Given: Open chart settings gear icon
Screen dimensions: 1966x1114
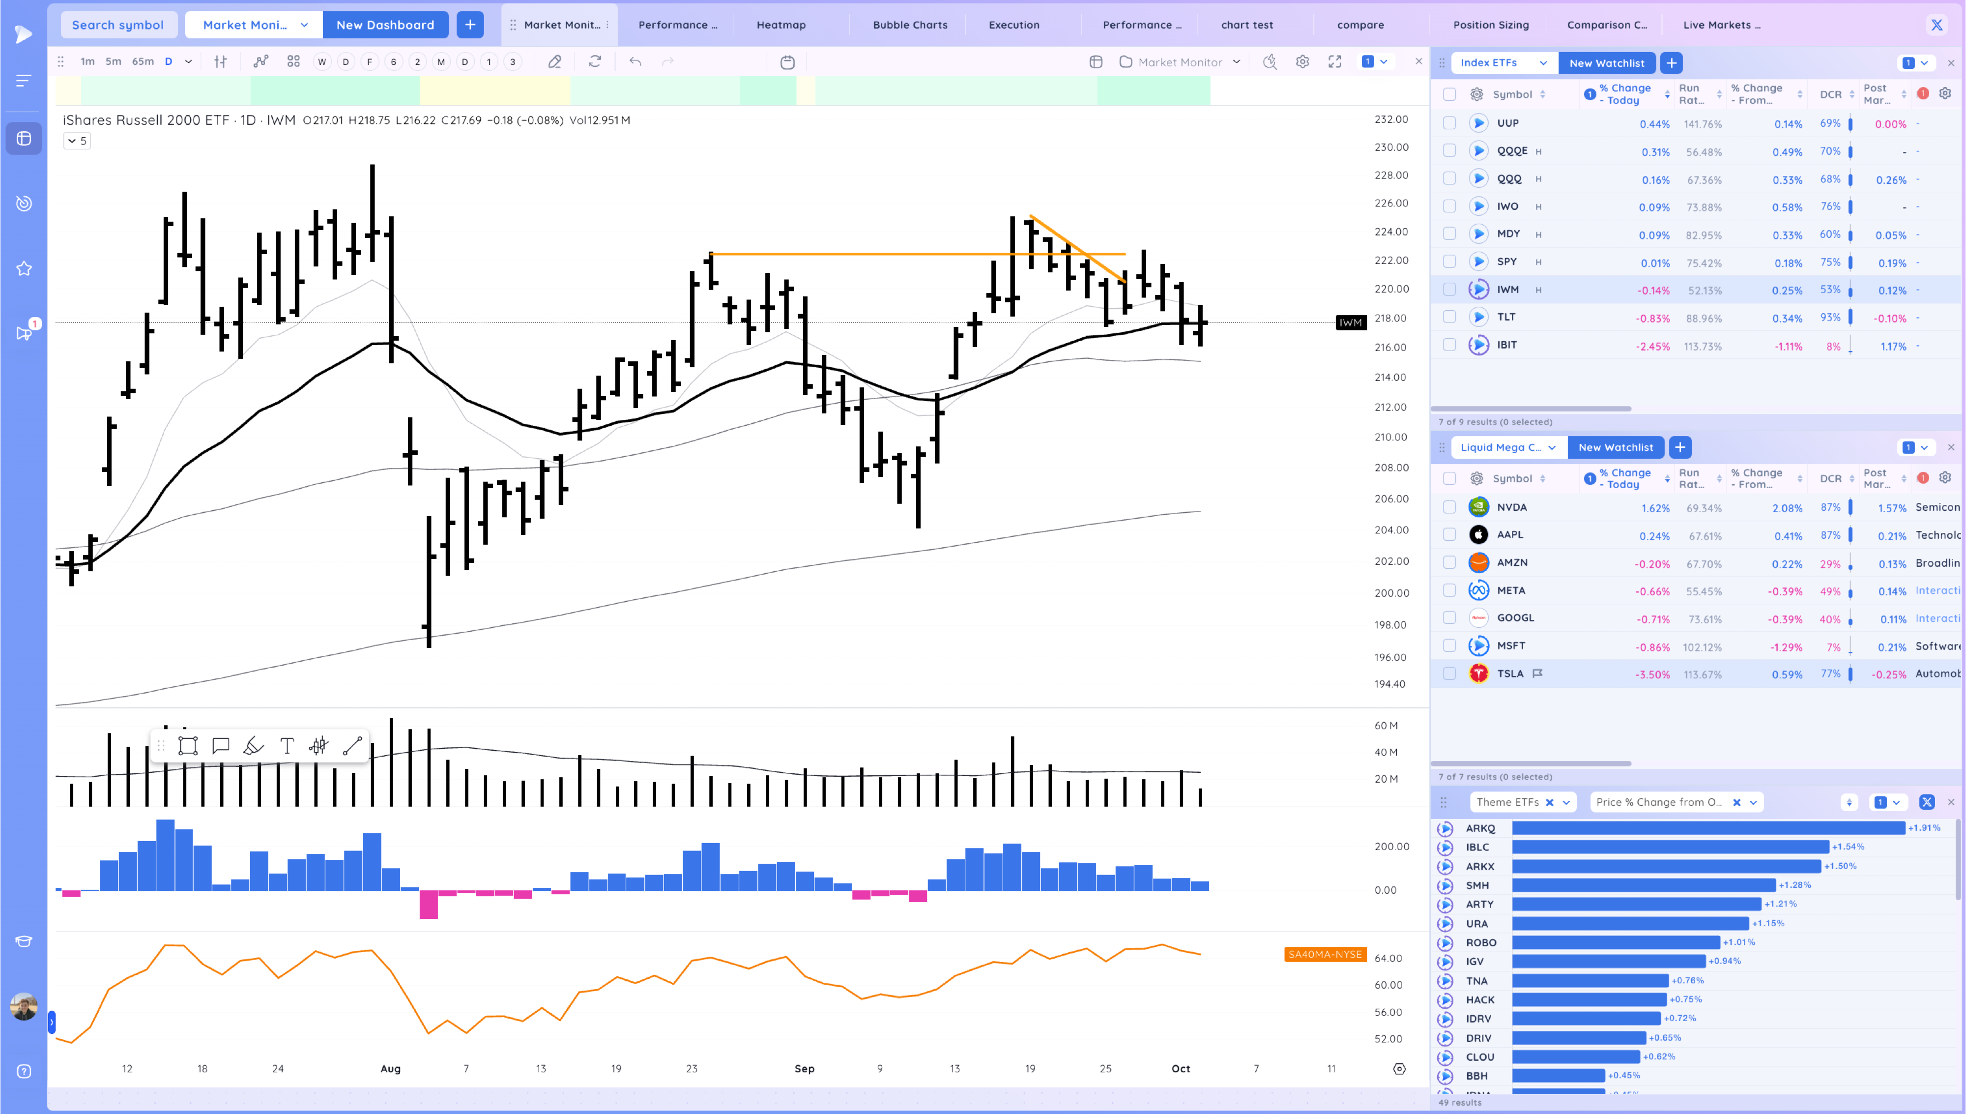Looking at the screenshot, I should click(x=1302, y=62).
